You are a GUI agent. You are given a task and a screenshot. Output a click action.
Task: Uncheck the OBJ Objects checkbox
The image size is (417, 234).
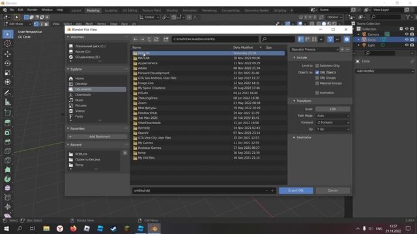[x=317, y=72]
